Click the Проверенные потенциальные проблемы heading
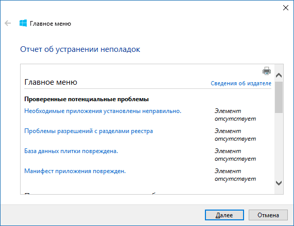 point(87,99)
